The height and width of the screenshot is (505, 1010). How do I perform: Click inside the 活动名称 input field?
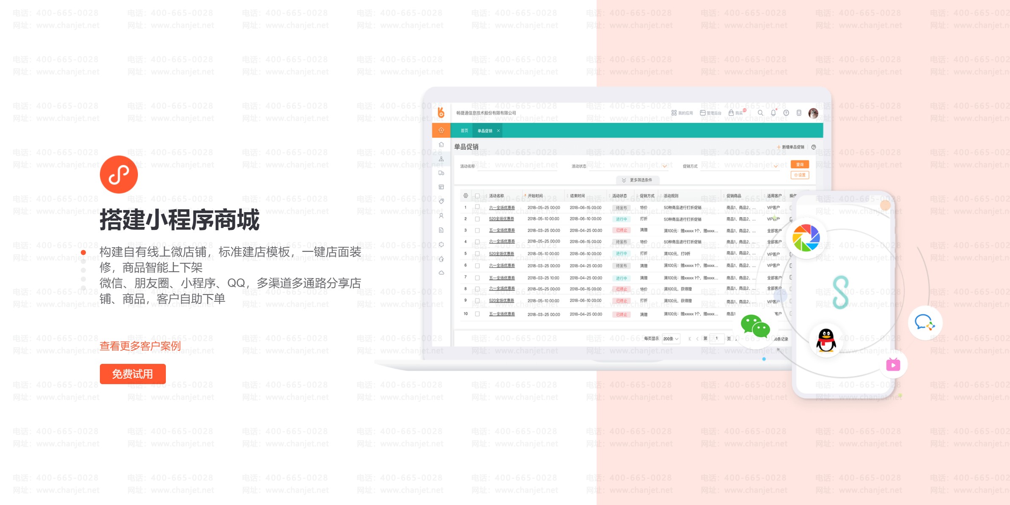pos(518,166)
